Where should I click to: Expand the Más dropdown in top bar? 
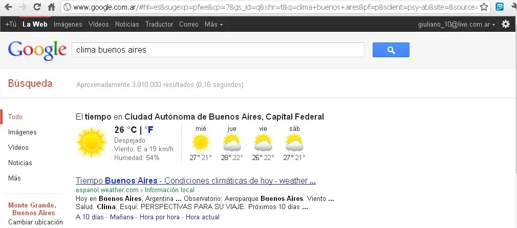click(213, 24)
